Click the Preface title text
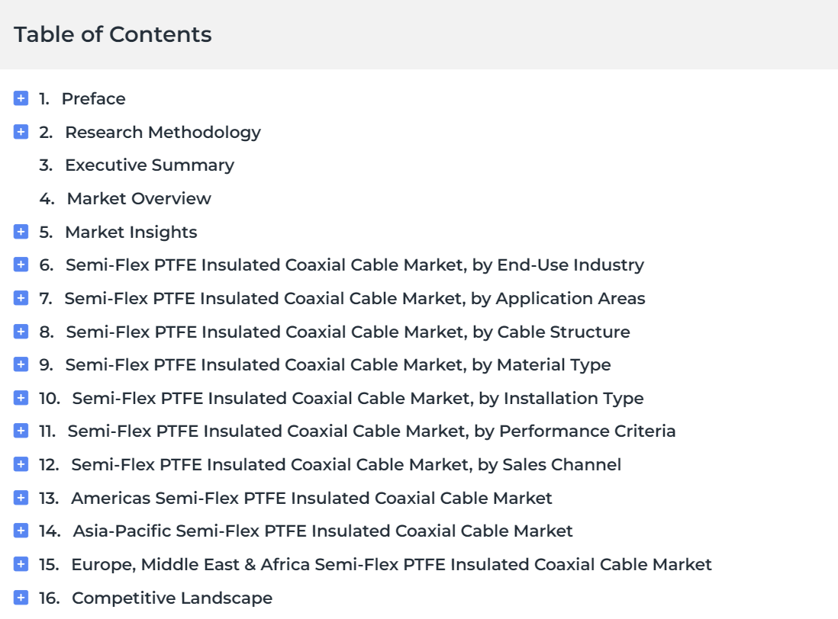 click(94, 99)
